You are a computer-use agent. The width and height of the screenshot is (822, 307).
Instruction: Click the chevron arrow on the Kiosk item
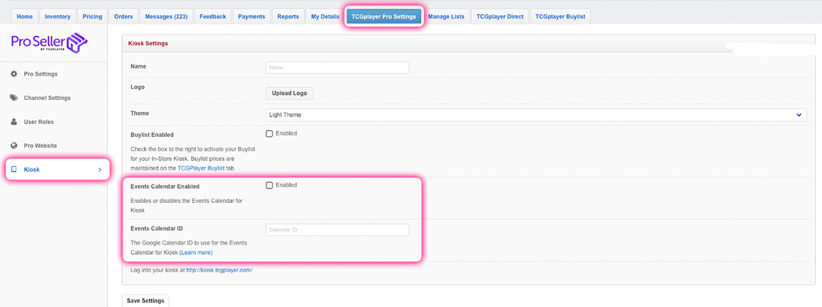99,169
